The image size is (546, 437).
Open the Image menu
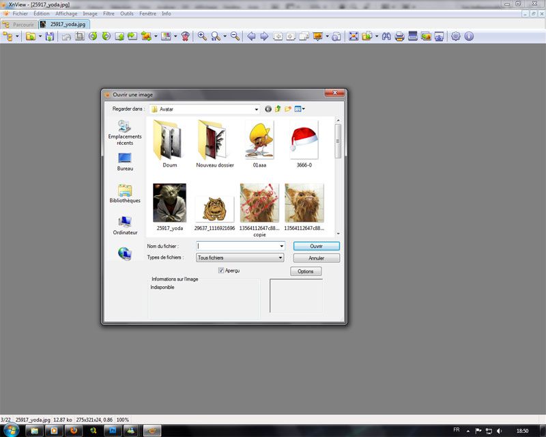90,14
